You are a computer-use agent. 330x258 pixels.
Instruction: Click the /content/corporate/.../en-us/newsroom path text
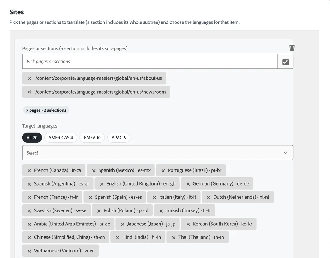click(x=100, y=92)
